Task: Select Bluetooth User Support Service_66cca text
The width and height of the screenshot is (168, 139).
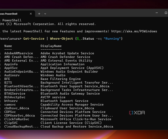Action: [x=75, y=86]
